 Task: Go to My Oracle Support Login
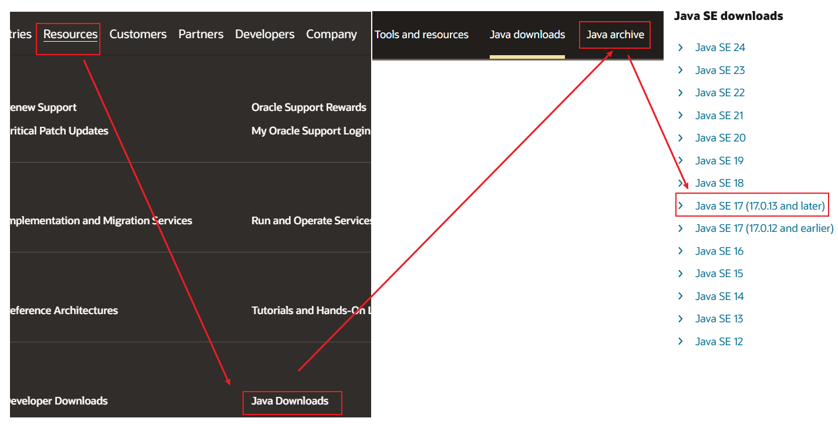coord(311,131)
